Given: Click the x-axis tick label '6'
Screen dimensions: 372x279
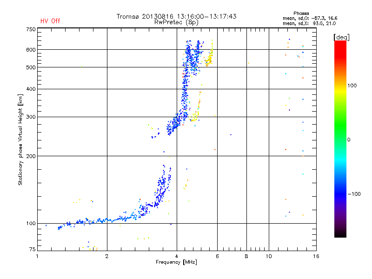Looking at the screenshot, I should (x=217, y=256).
